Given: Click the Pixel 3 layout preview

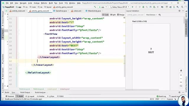Looking at the screenshot, I should click(151, 57).
